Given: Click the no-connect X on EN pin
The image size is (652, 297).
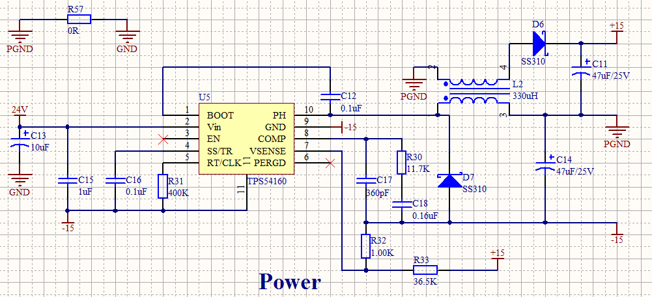Looking at the screenshot, I should (163, 139).
